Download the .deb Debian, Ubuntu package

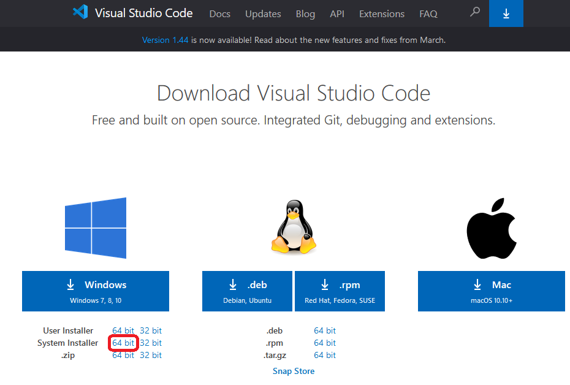tap(247, 291)
